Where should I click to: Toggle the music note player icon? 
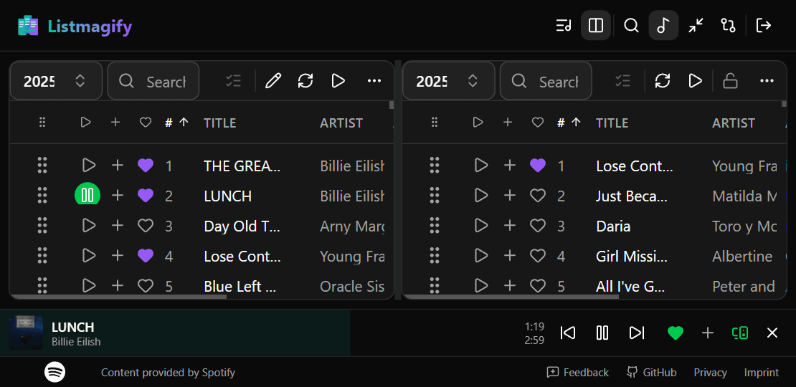point(663,26)
